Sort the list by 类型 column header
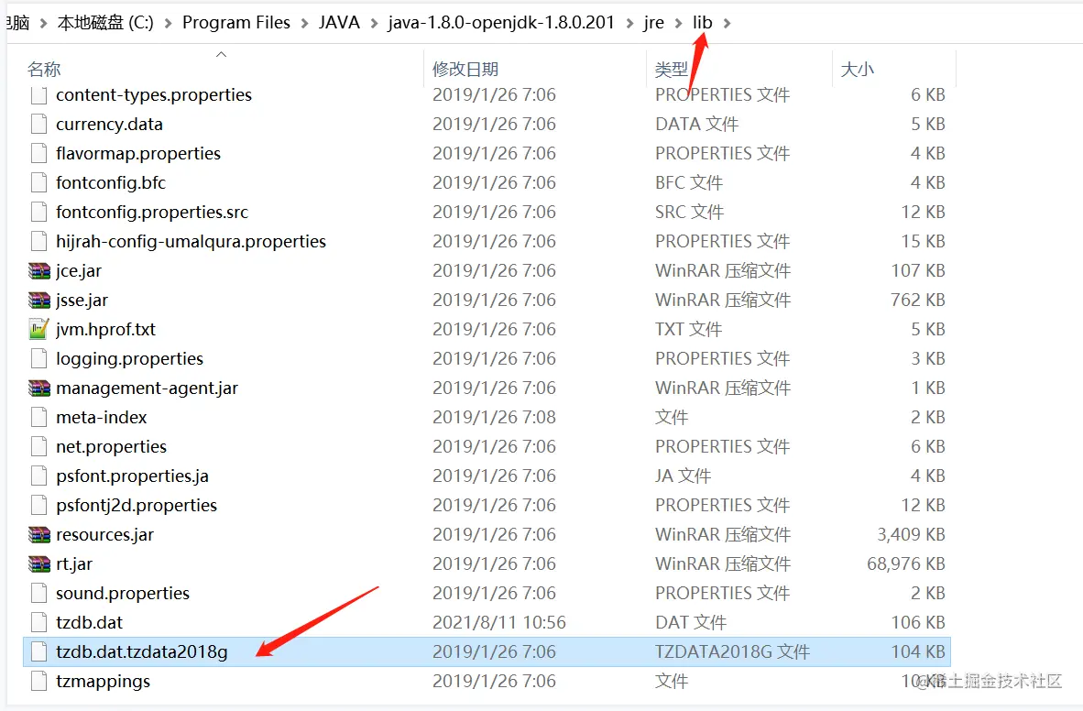This screenshot has height=711, width=1083. coord(672,69)
